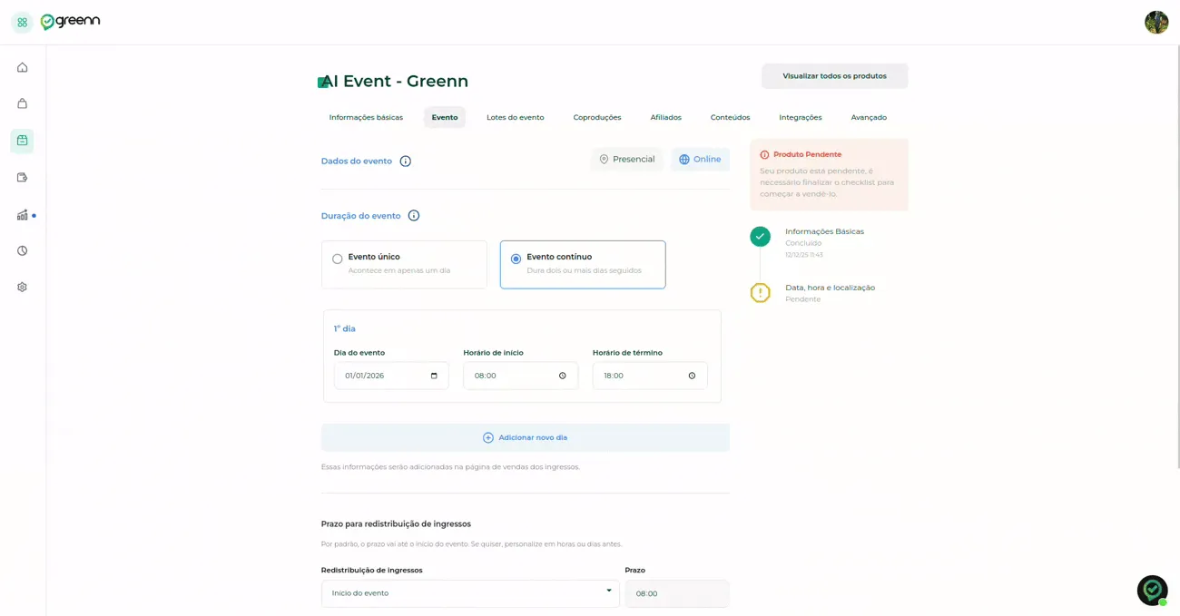Click the Dia do evento date field

click(391, 376)
